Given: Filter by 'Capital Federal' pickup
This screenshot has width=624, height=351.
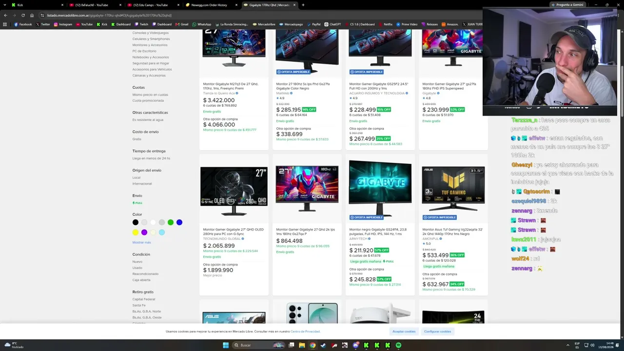Looking at the screenshot, I should [144, 299].
